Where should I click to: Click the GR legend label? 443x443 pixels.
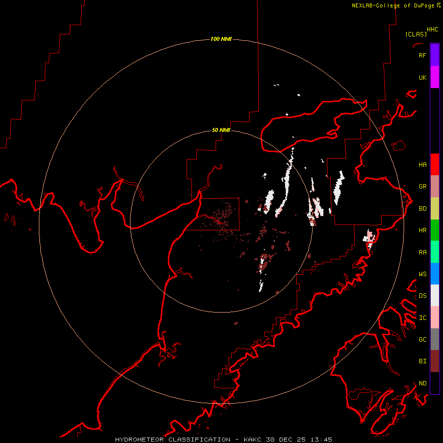(x=422, y=187)
